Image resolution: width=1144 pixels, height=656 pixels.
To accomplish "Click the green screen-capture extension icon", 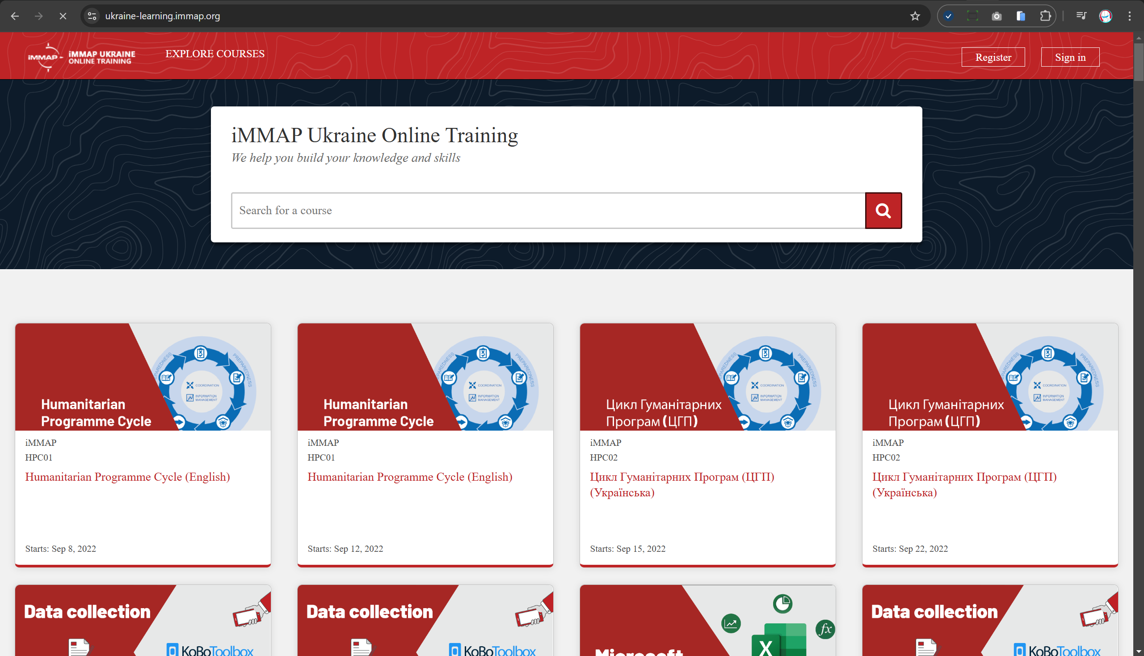I will [x=973, y=16].
